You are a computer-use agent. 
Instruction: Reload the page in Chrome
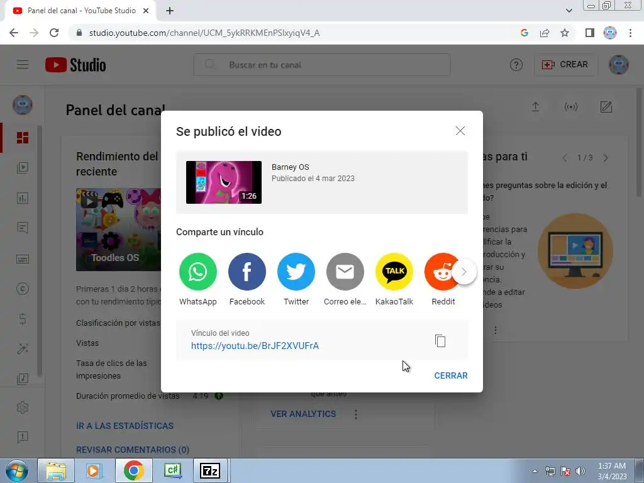(54, 33)
